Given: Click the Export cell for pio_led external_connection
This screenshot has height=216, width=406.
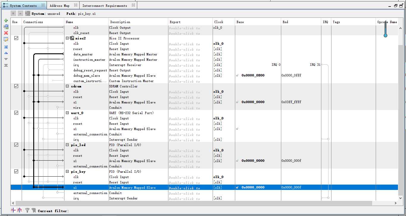Looking at the screenshot, I should pyautogui.click(x=190, y=166).
